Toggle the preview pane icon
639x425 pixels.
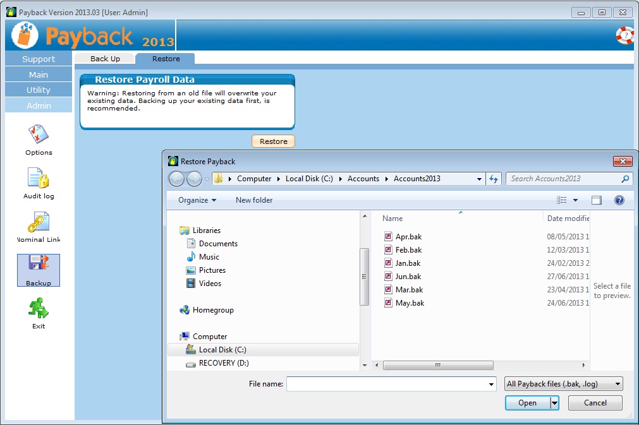click(596, 200)
